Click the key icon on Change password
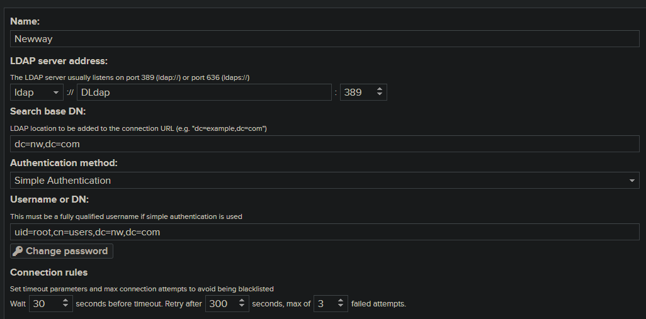 point(18,251)
